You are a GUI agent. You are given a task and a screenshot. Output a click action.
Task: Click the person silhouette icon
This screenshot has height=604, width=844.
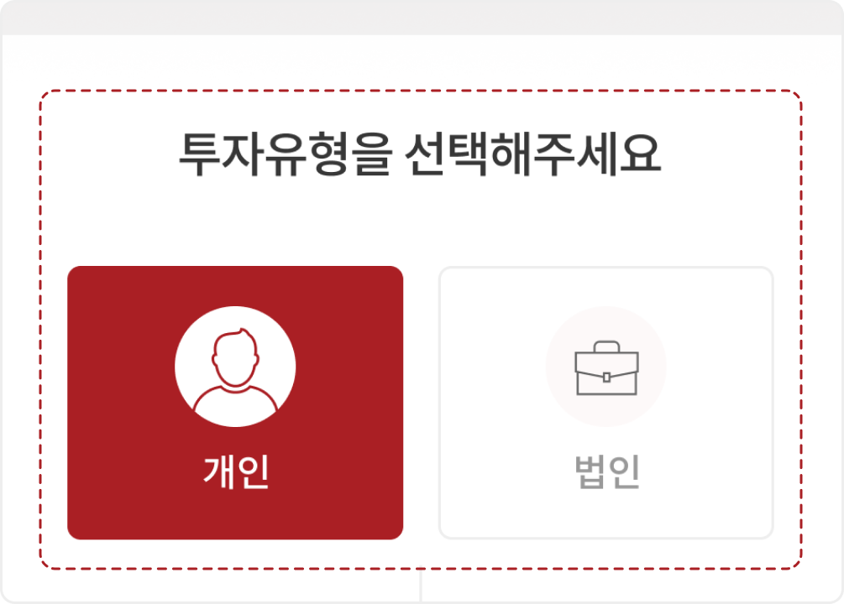pos(235,369)
